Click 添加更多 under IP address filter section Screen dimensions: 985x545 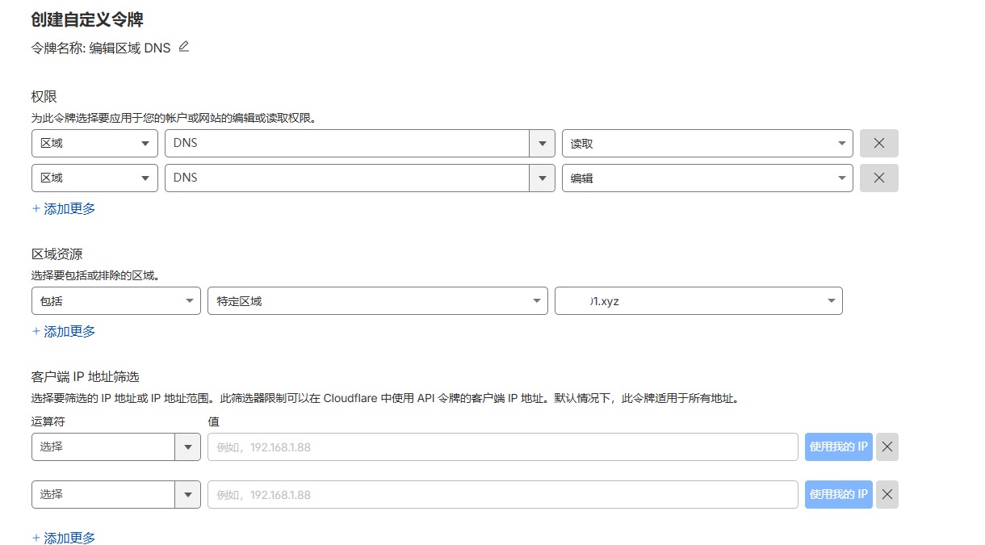(64, 538)
